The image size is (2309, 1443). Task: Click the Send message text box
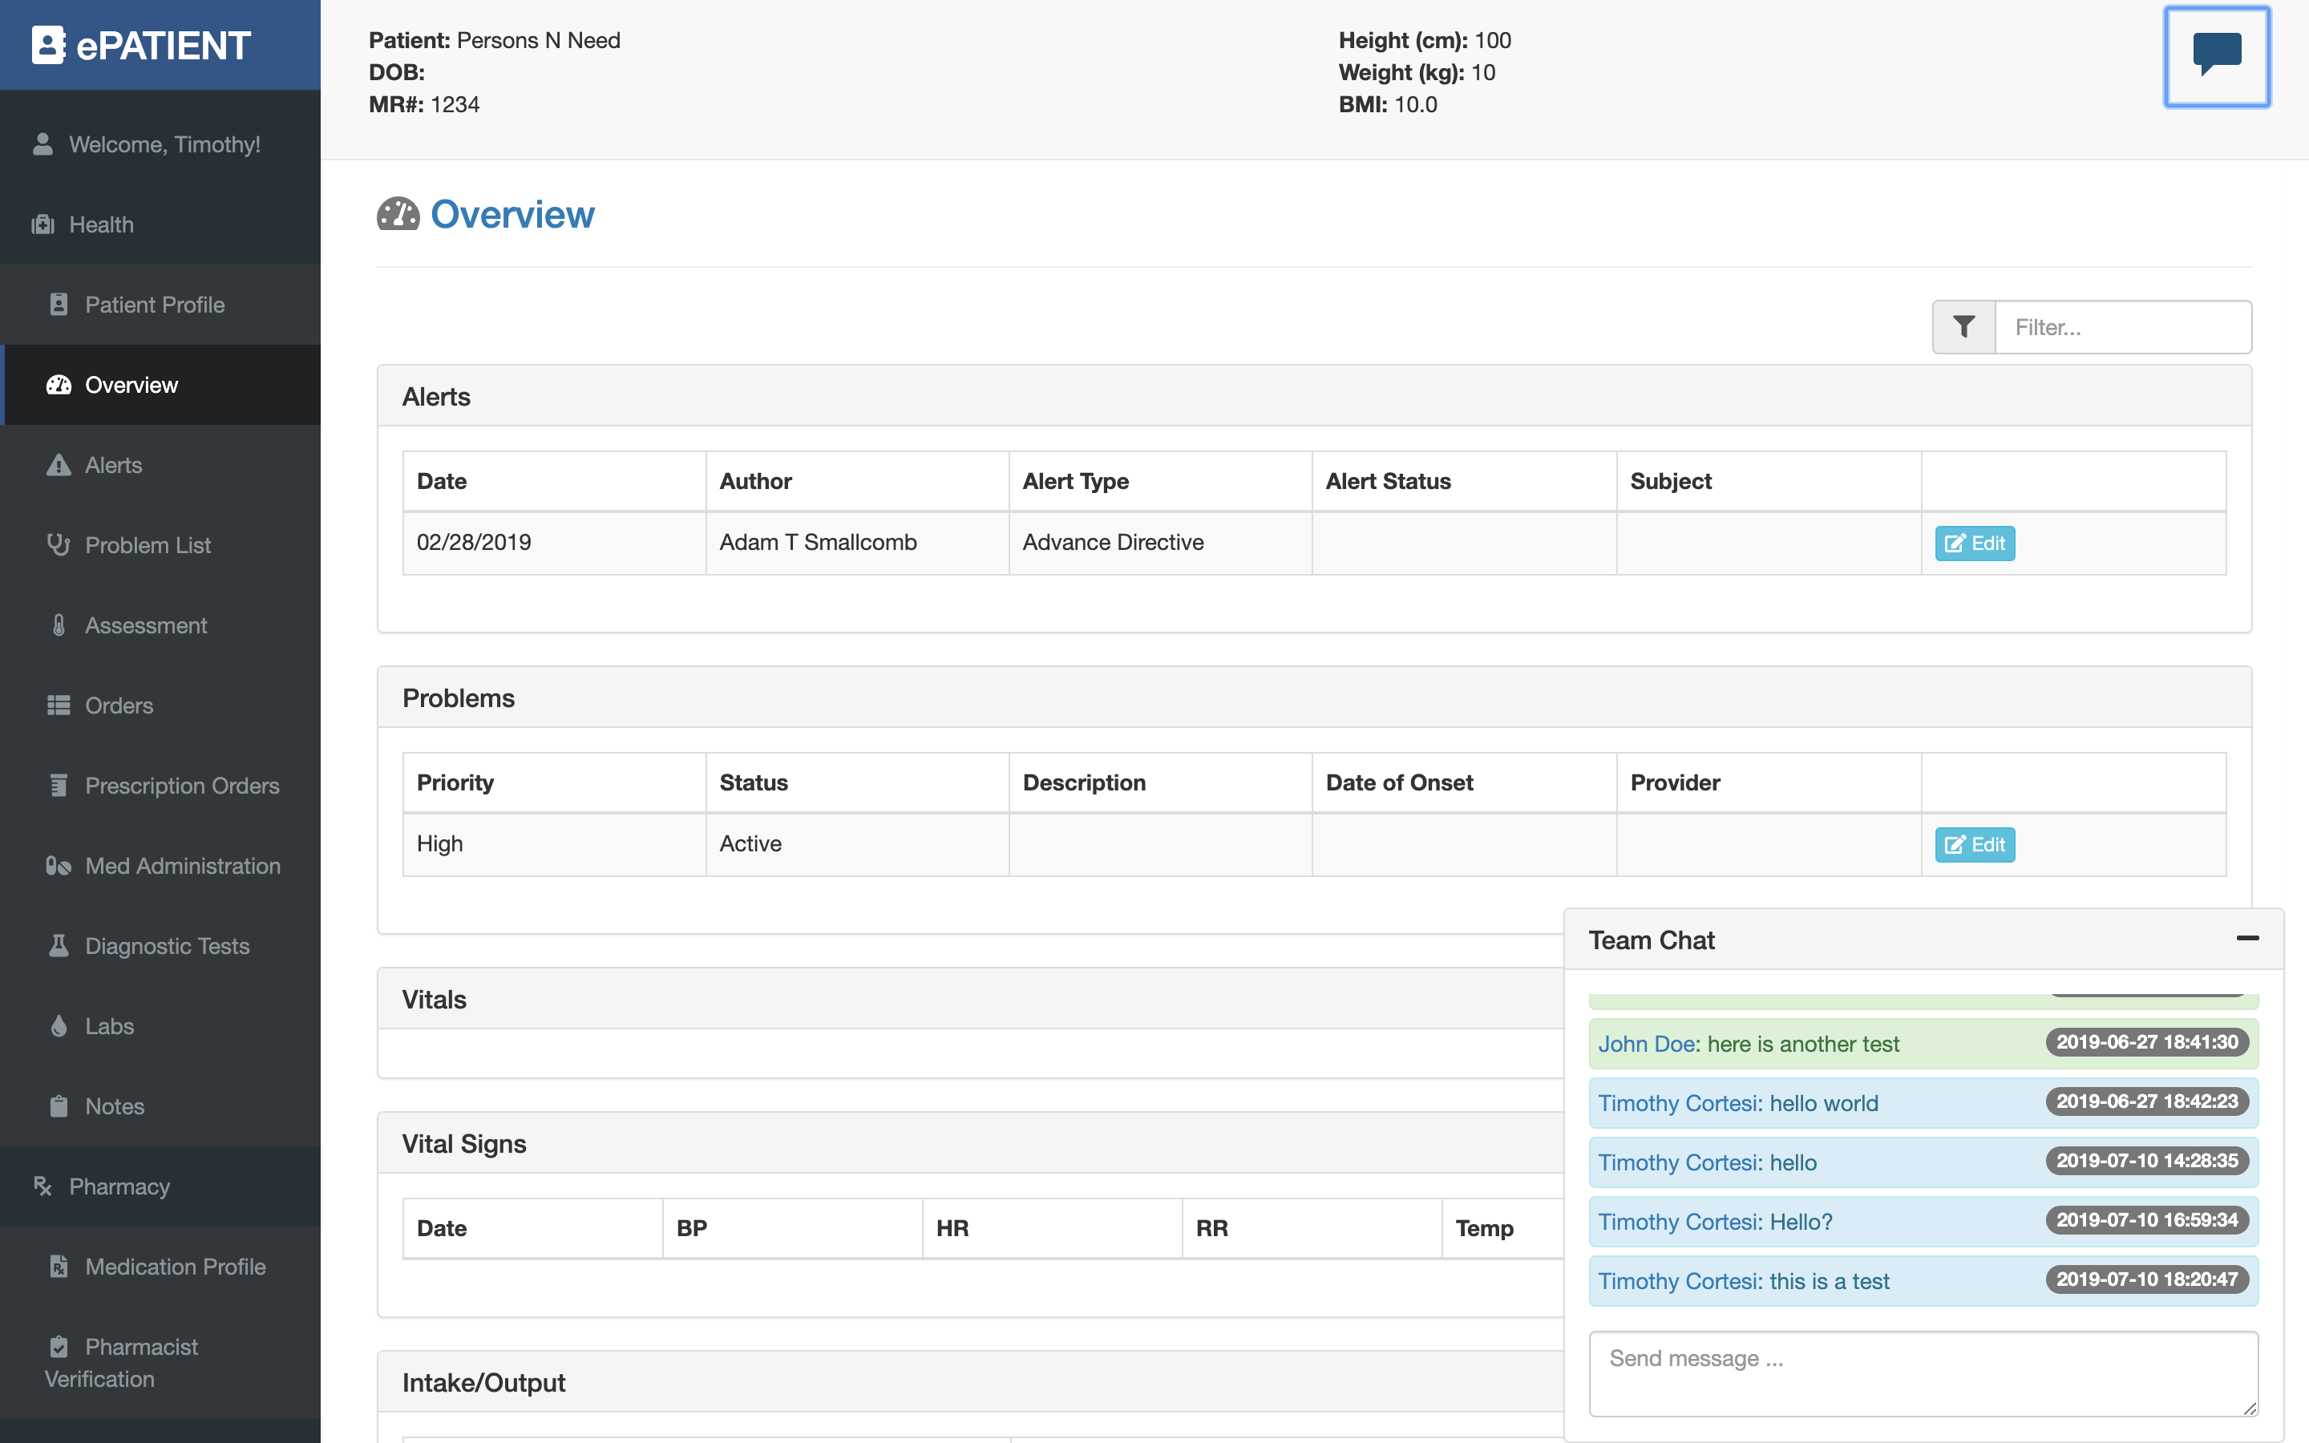click(1923, 1372)
